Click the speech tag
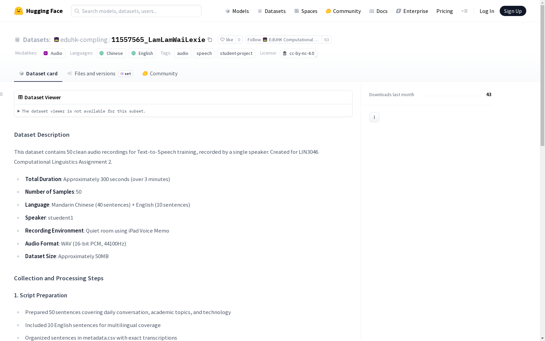Viewport: 545px width, 341px height. click(x=204, y=53)
